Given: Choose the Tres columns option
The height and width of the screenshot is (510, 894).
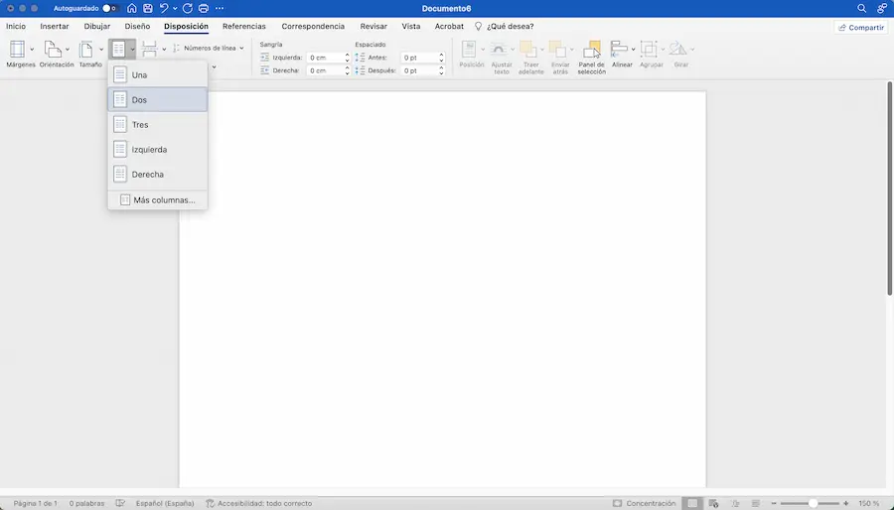Looking at the screenshot, I should click(x=157, y=125).
